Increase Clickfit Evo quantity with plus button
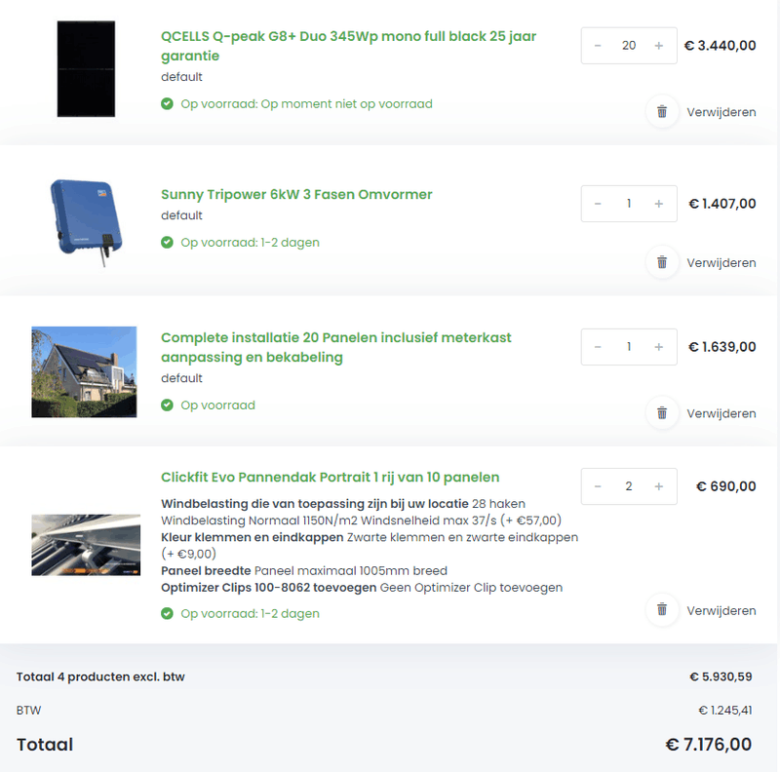The width and height of the screenshot is (780, 772). tap(659, 486)
